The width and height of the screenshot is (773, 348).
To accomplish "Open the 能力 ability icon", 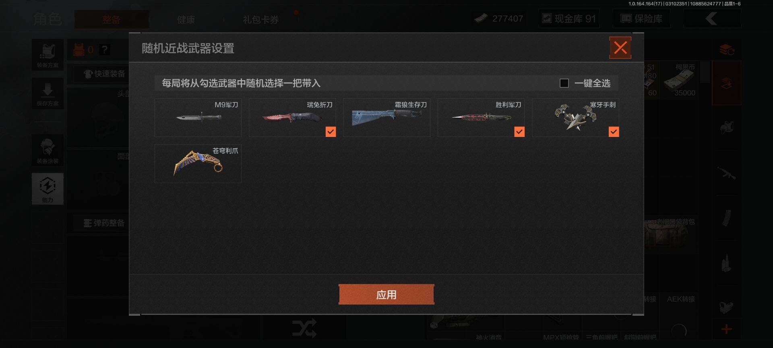I will [x=48, y=189].
